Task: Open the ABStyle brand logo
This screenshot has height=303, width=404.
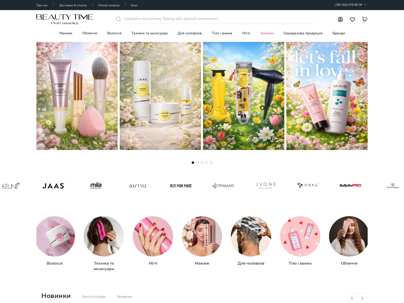Action: pyautogui.click(x=138, y=186)
